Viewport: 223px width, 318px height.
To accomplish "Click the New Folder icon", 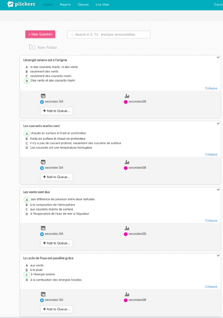I will (x=32, y=47).
